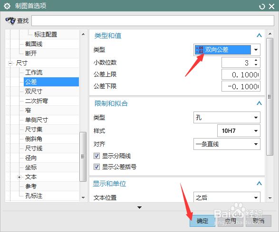Select 坐标 in the tree
This screenshot has width=279, height=232.
[31, 167]
